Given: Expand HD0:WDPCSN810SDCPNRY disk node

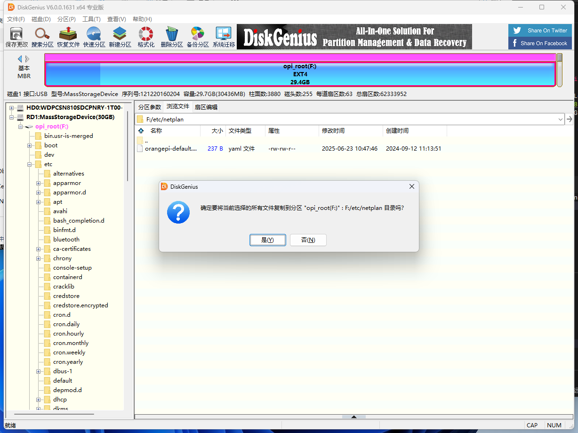Looking at the screenshot, I should coord(12,108).
